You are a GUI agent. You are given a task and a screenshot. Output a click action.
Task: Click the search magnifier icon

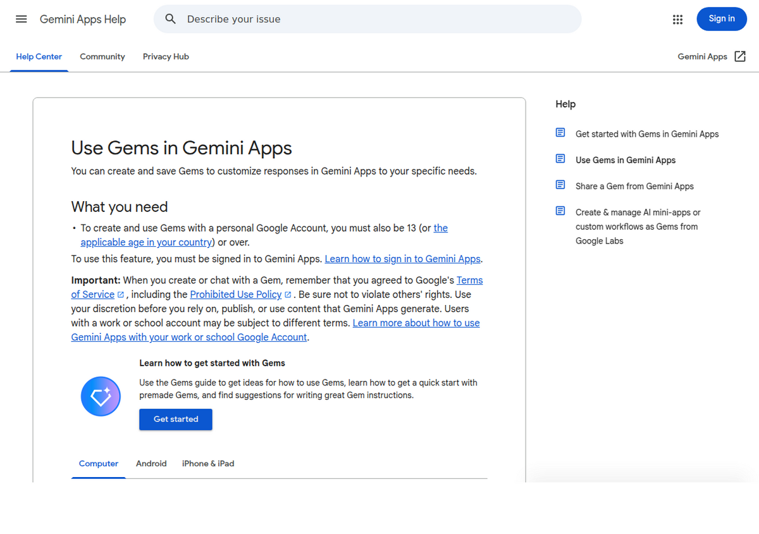click(171, 19)
